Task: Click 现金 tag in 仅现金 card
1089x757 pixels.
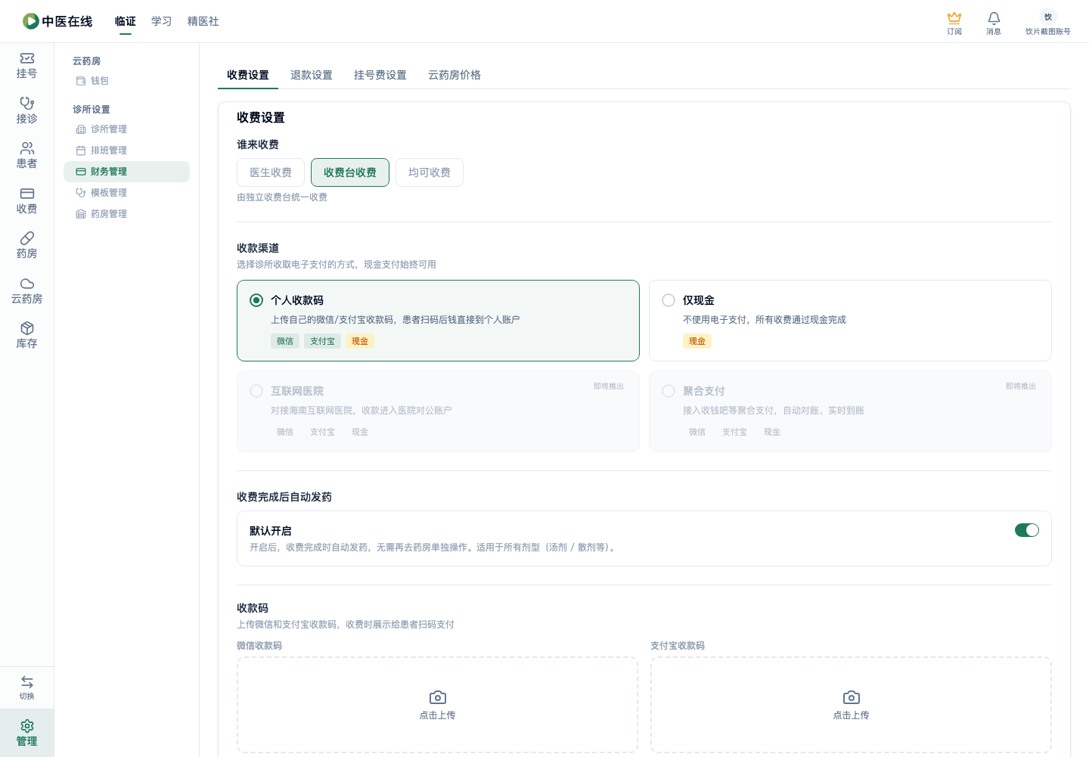Action: coord(697,341)
